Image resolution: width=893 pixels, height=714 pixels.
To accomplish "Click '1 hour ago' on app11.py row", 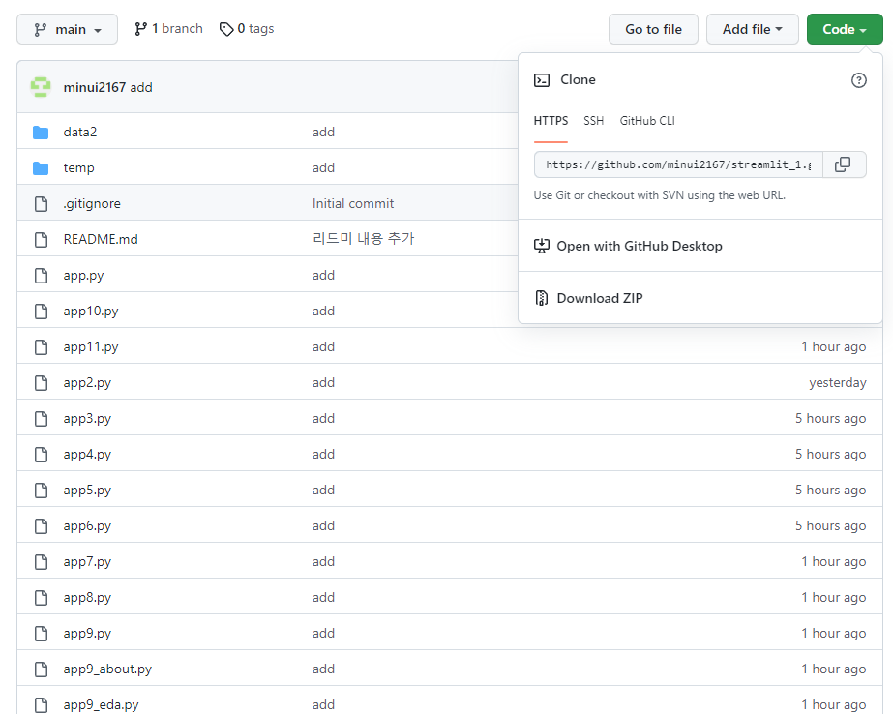I will click(834, 347).
